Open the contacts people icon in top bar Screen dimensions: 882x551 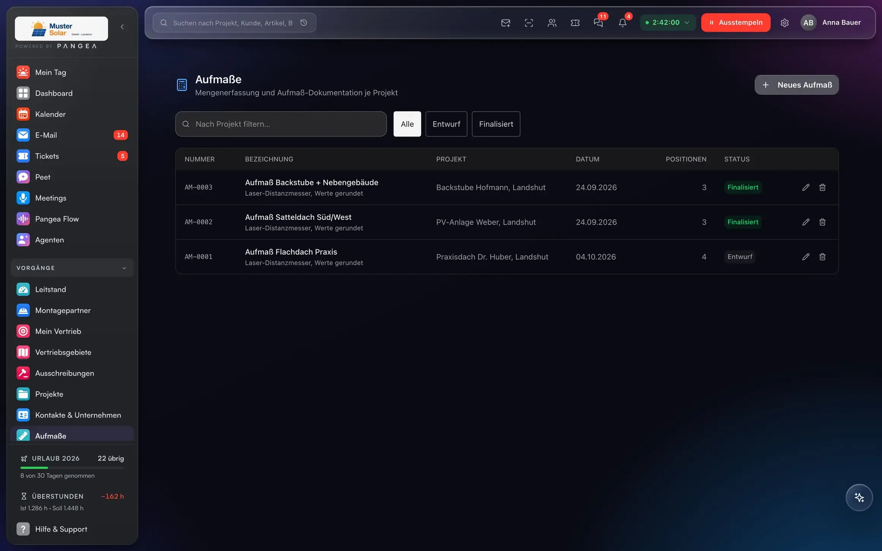click(552, 23)
